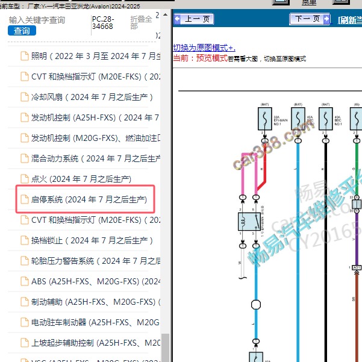The width and height of the screenshot is (362, 362).
Task: Open first CVT和换档指示灯 (M20E-FKS) item above 冷却风扇
Action: pyautogui.click(x=96, y=76)
